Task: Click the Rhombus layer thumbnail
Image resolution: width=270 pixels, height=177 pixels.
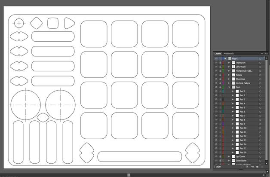Action: [x=233, y=79]
